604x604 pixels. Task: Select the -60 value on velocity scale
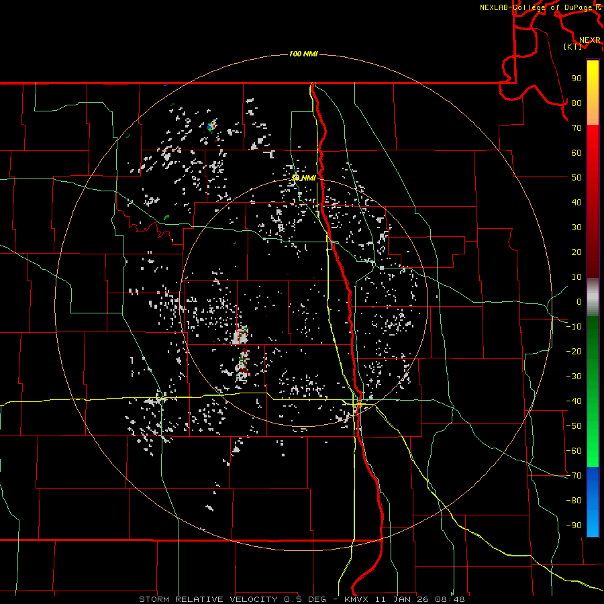click(574, 451)
